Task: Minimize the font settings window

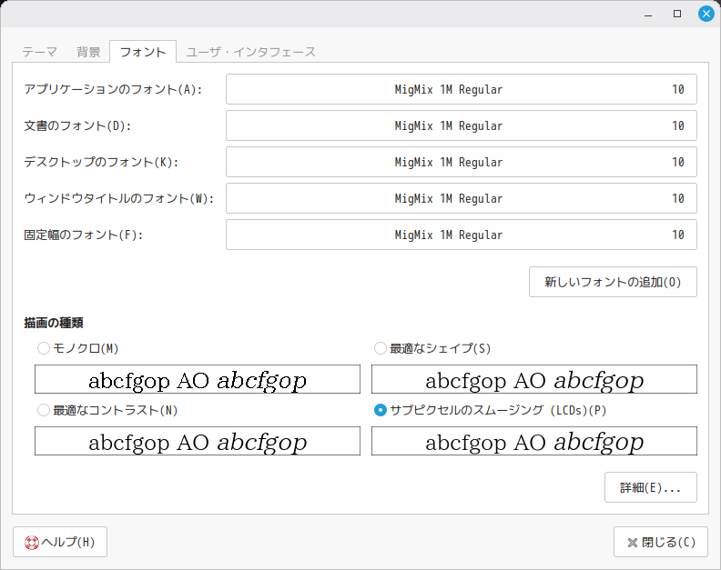Action: point(648,14)
